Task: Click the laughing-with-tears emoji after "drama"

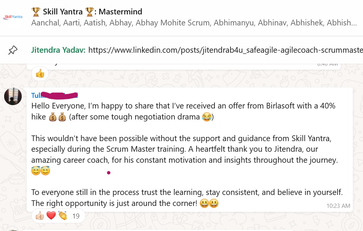Action: click(206, 117)
